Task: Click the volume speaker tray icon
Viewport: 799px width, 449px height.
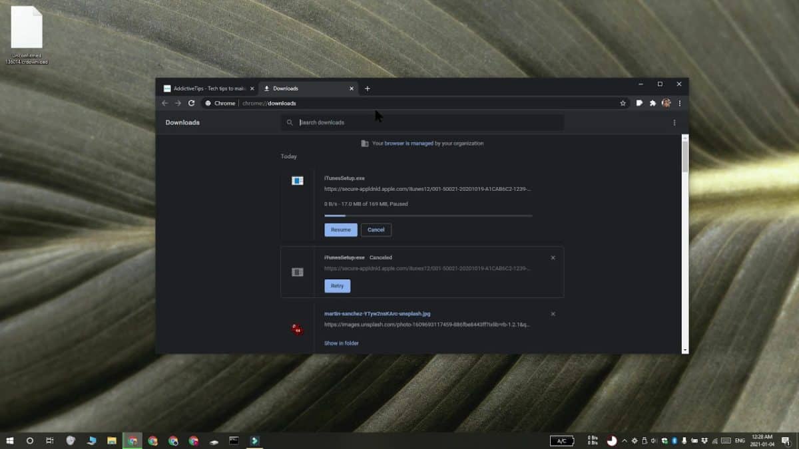Action: point(653,440)
